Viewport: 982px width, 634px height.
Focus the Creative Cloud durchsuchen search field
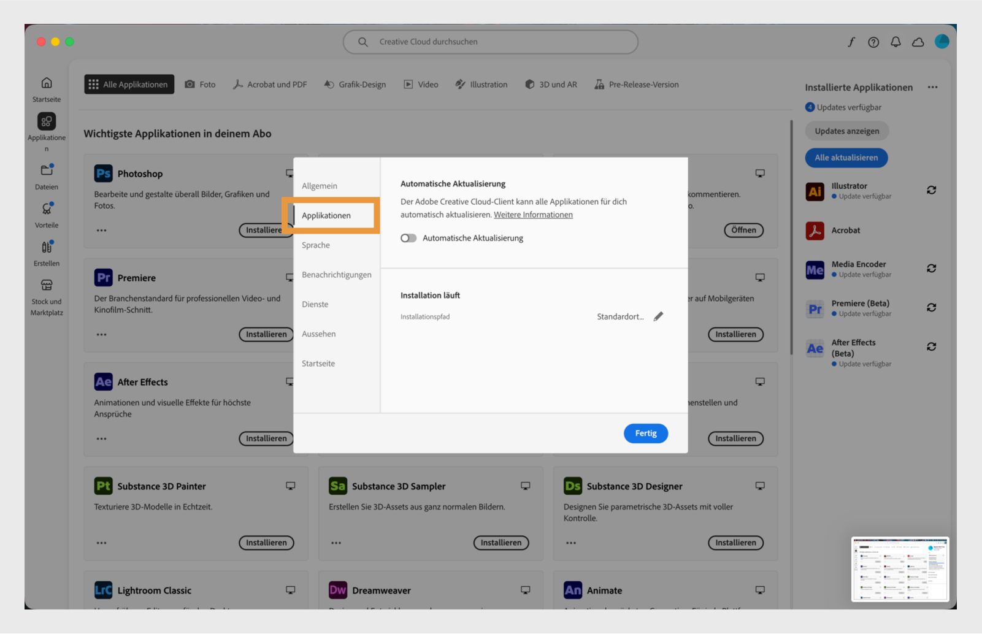click(491, 42)
